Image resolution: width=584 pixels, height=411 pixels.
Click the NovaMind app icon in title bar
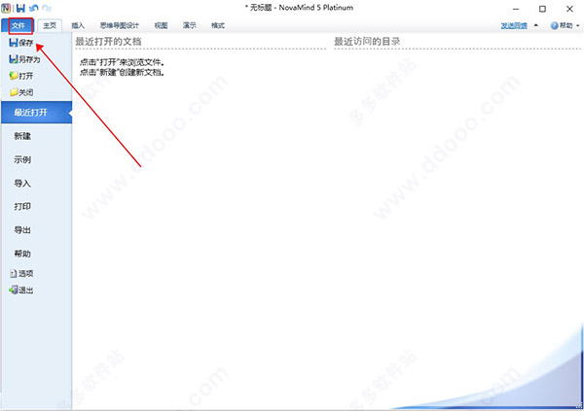coord(6,8)
